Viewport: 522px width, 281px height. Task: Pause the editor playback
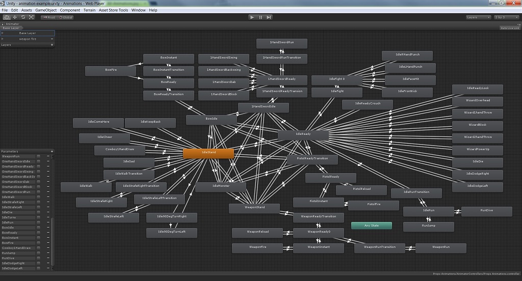[x=260, y=17]
